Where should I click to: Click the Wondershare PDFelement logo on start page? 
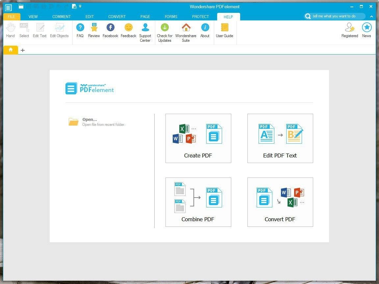pyautogui.click(x=89, y=88)
